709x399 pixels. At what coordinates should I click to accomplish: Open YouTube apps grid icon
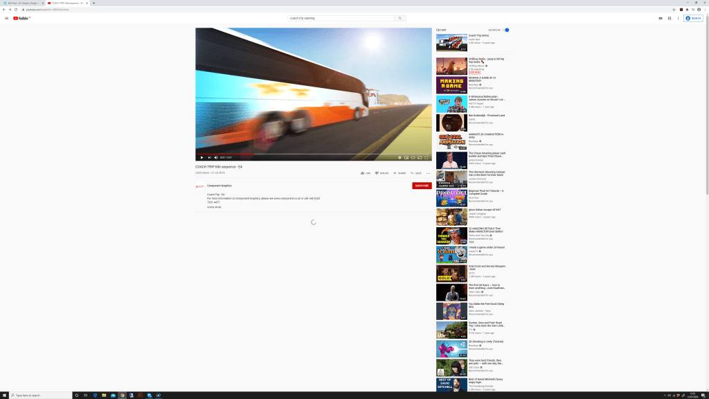[670, 18]
